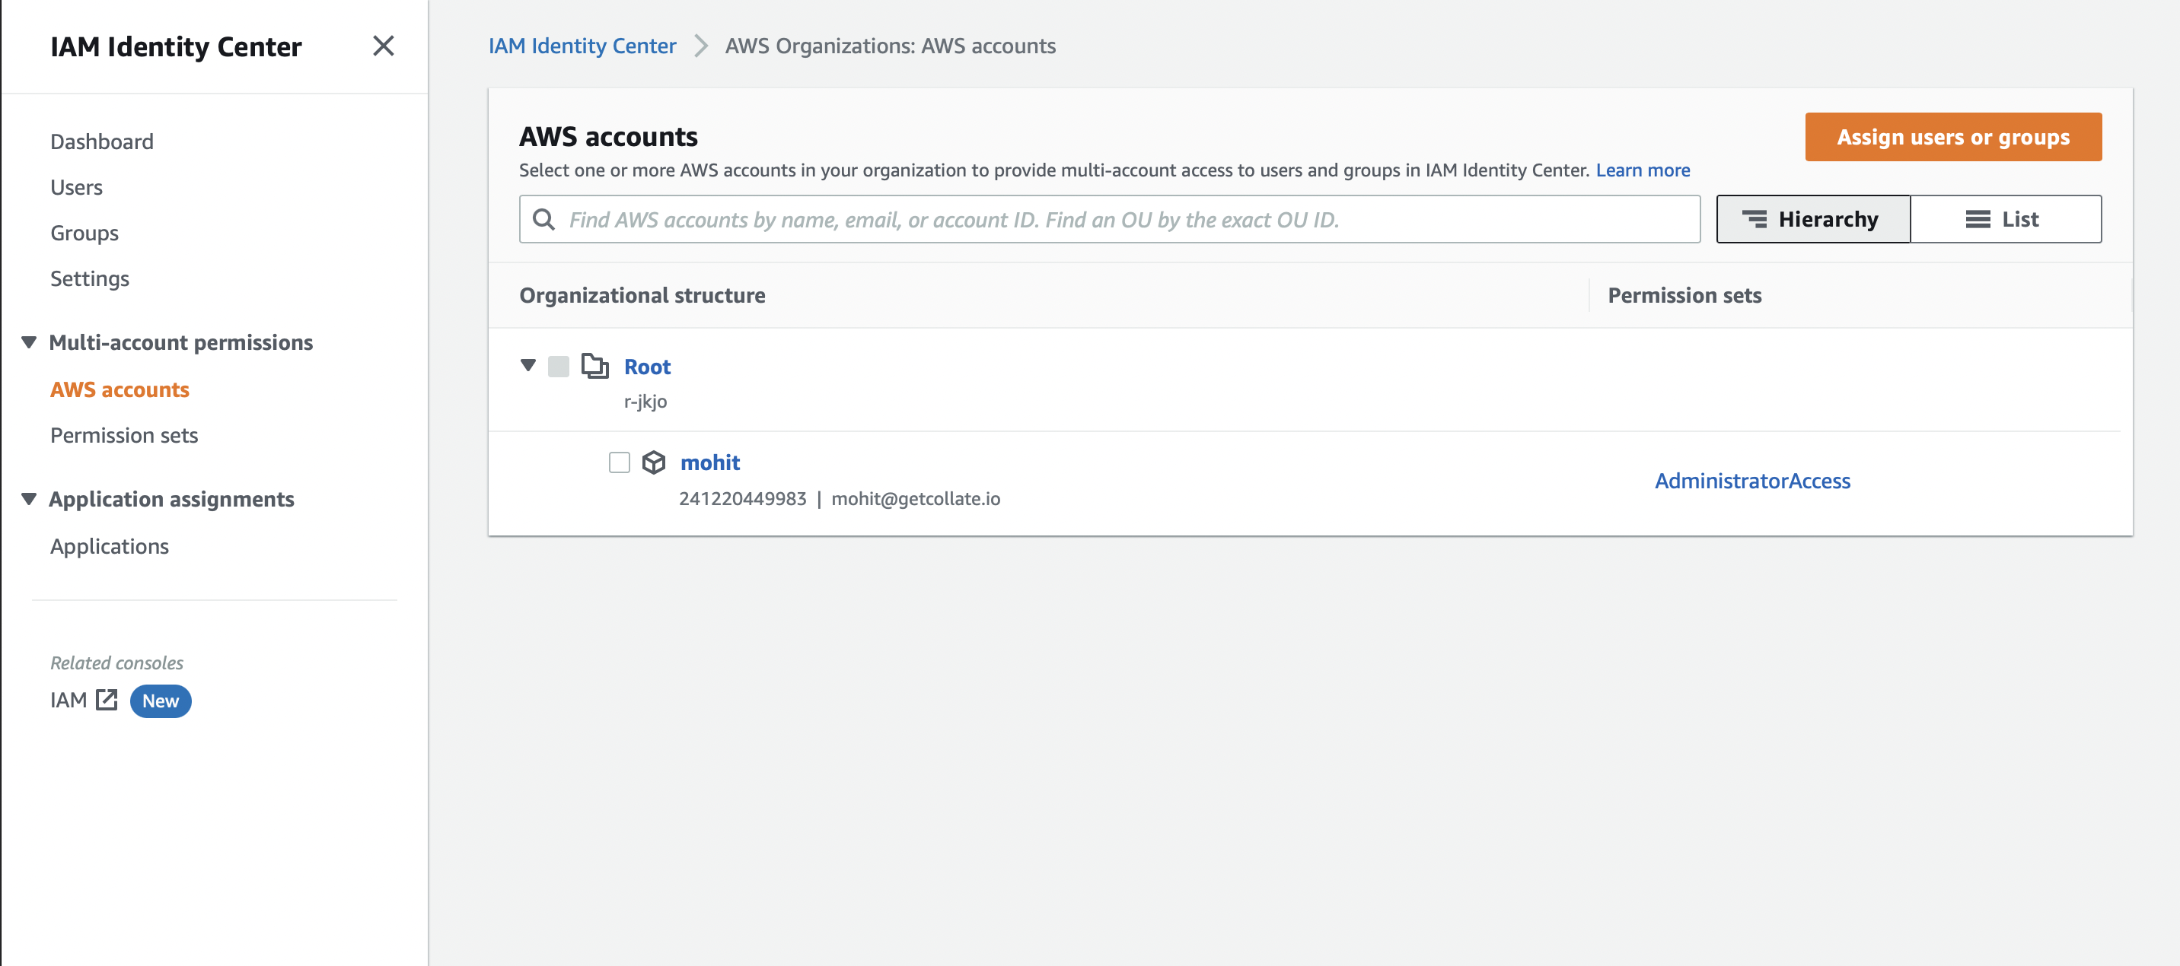
Task: Close the IAM Identity Center navigation panel
Action: [x=384, y=46]
